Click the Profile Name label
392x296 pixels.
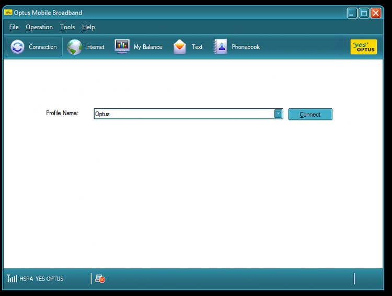(x=62, y=113)
